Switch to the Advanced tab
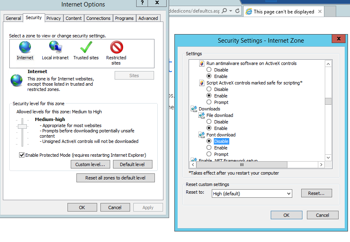This screenshot has height=242, width=350. [x=148, y=18]
